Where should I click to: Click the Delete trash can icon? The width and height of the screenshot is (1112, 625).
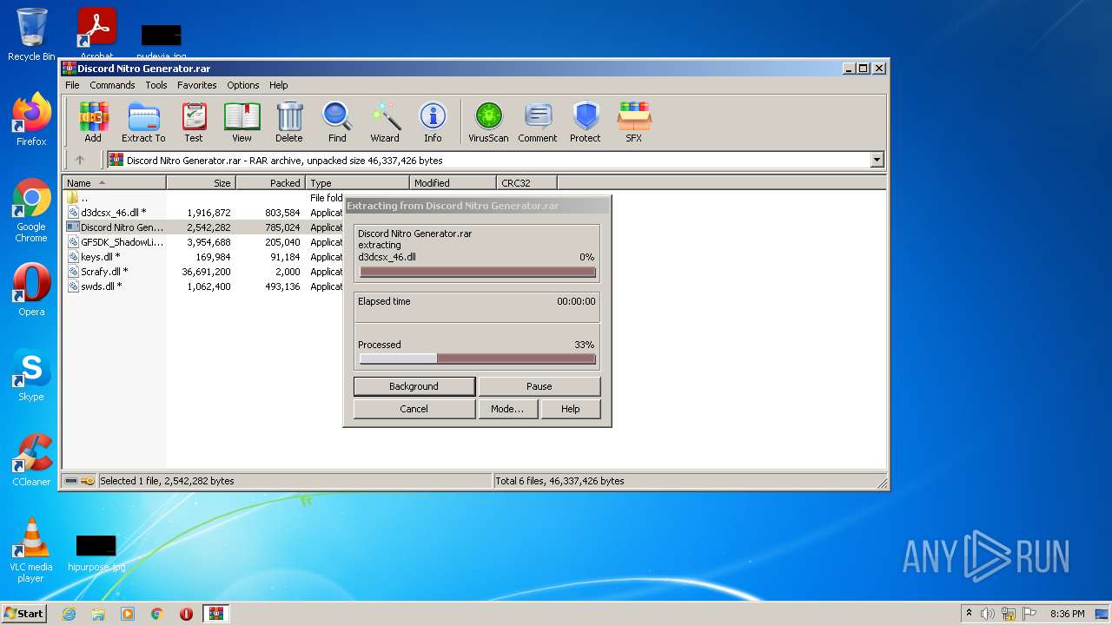[289, 122]
